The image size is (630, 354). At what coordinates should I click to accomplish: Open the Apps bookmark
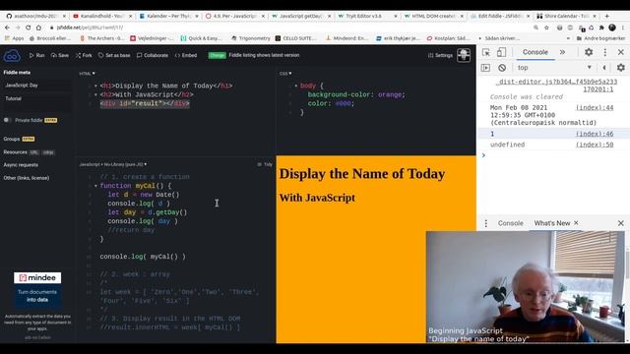click(x=14, y=38)
